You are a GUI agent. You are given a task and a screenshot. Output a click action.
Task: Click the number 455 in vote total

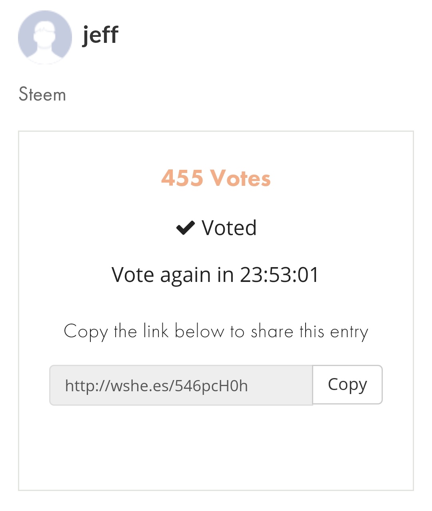click(182, 178)
